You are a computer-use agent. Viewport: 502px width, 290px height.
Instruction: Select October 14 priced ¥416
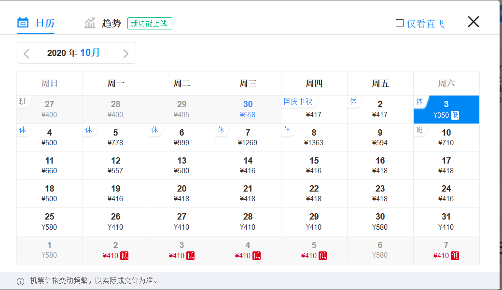tap(248, 166)
